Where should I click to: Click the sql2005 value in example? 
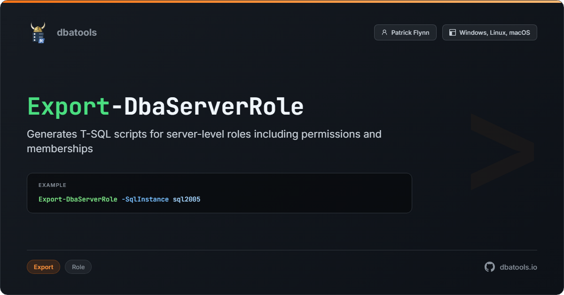(x=187, y=199)
